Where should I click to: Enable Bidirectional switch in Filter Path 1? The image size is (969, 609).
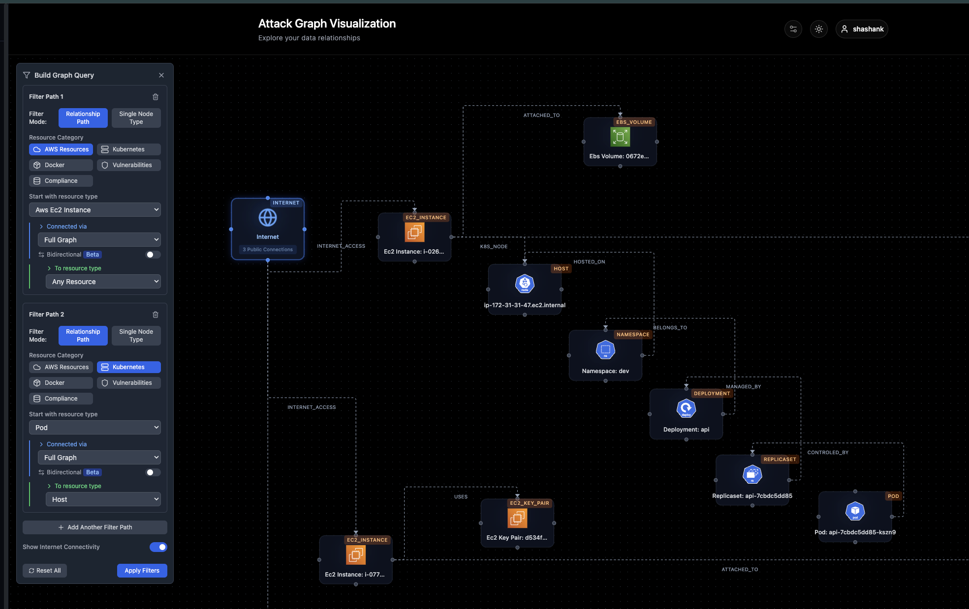pyautogui.click(x=153, y=255)
